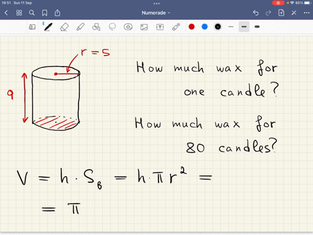Choose the red pen color
The image size is (313, 235).
(x=192, y=27)
